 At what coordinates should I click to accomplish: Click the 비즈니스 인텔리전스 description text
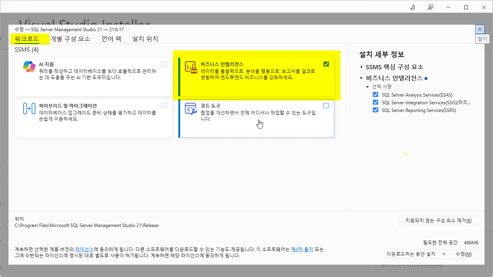point(258,74)
